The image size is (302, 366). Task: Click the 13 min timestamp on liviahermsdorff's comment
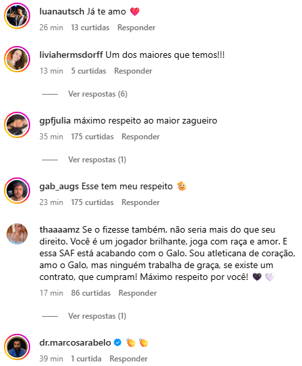coord(51,71)
